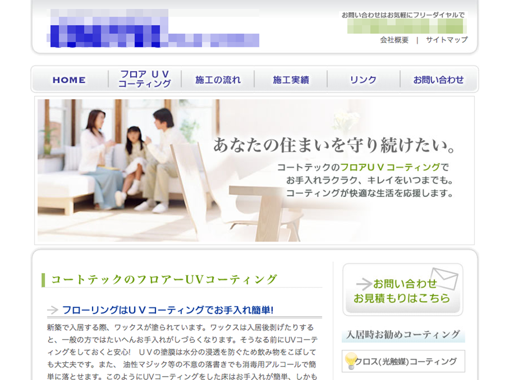This screenshot has width=507, height=380.
Task: Click the お見積もりはこちら button text
Action: (402, 298)
